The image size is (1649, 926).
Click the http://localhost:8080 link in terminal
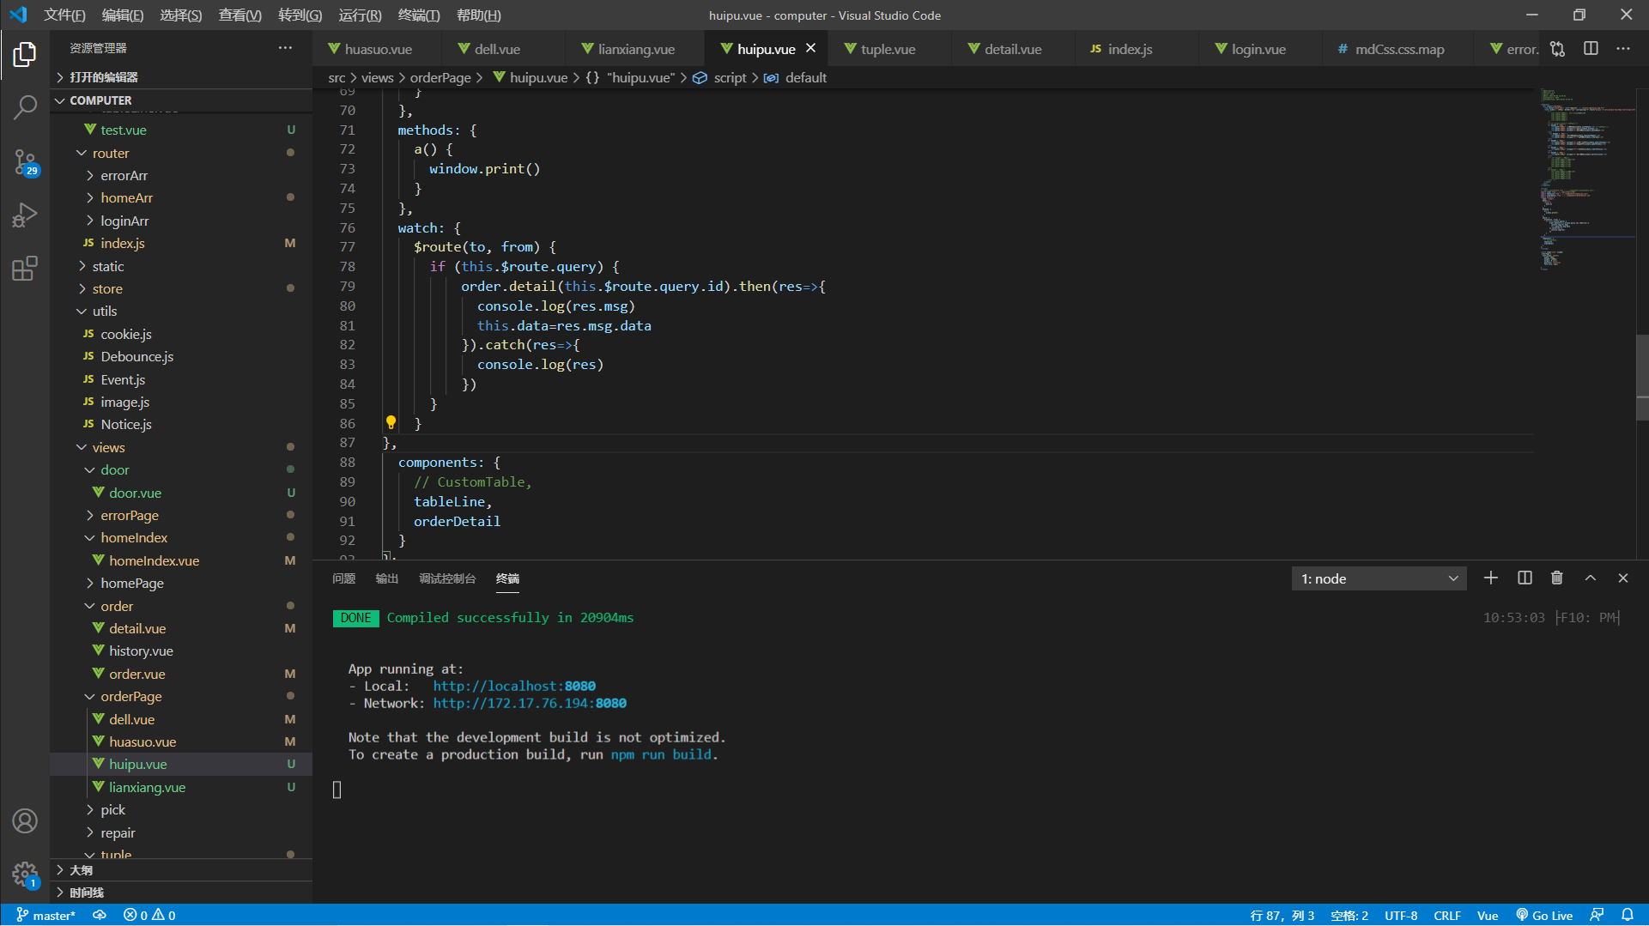(x=513, y=686)
